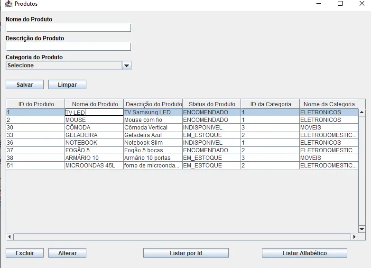Select the Armário 10 portas cell
The height and width of the screenshot is (268, 371).
153,158
